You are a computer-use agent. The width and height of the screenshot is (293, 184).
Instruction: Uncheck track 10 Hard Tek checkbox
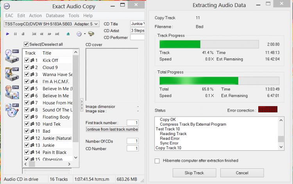point(27,124)
